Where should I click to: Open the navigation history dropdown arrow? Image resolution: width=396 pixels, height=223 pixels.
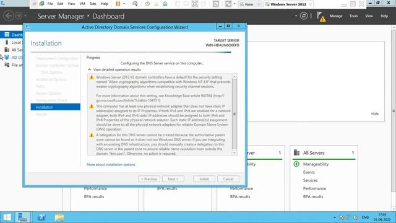tap(25, 16)
